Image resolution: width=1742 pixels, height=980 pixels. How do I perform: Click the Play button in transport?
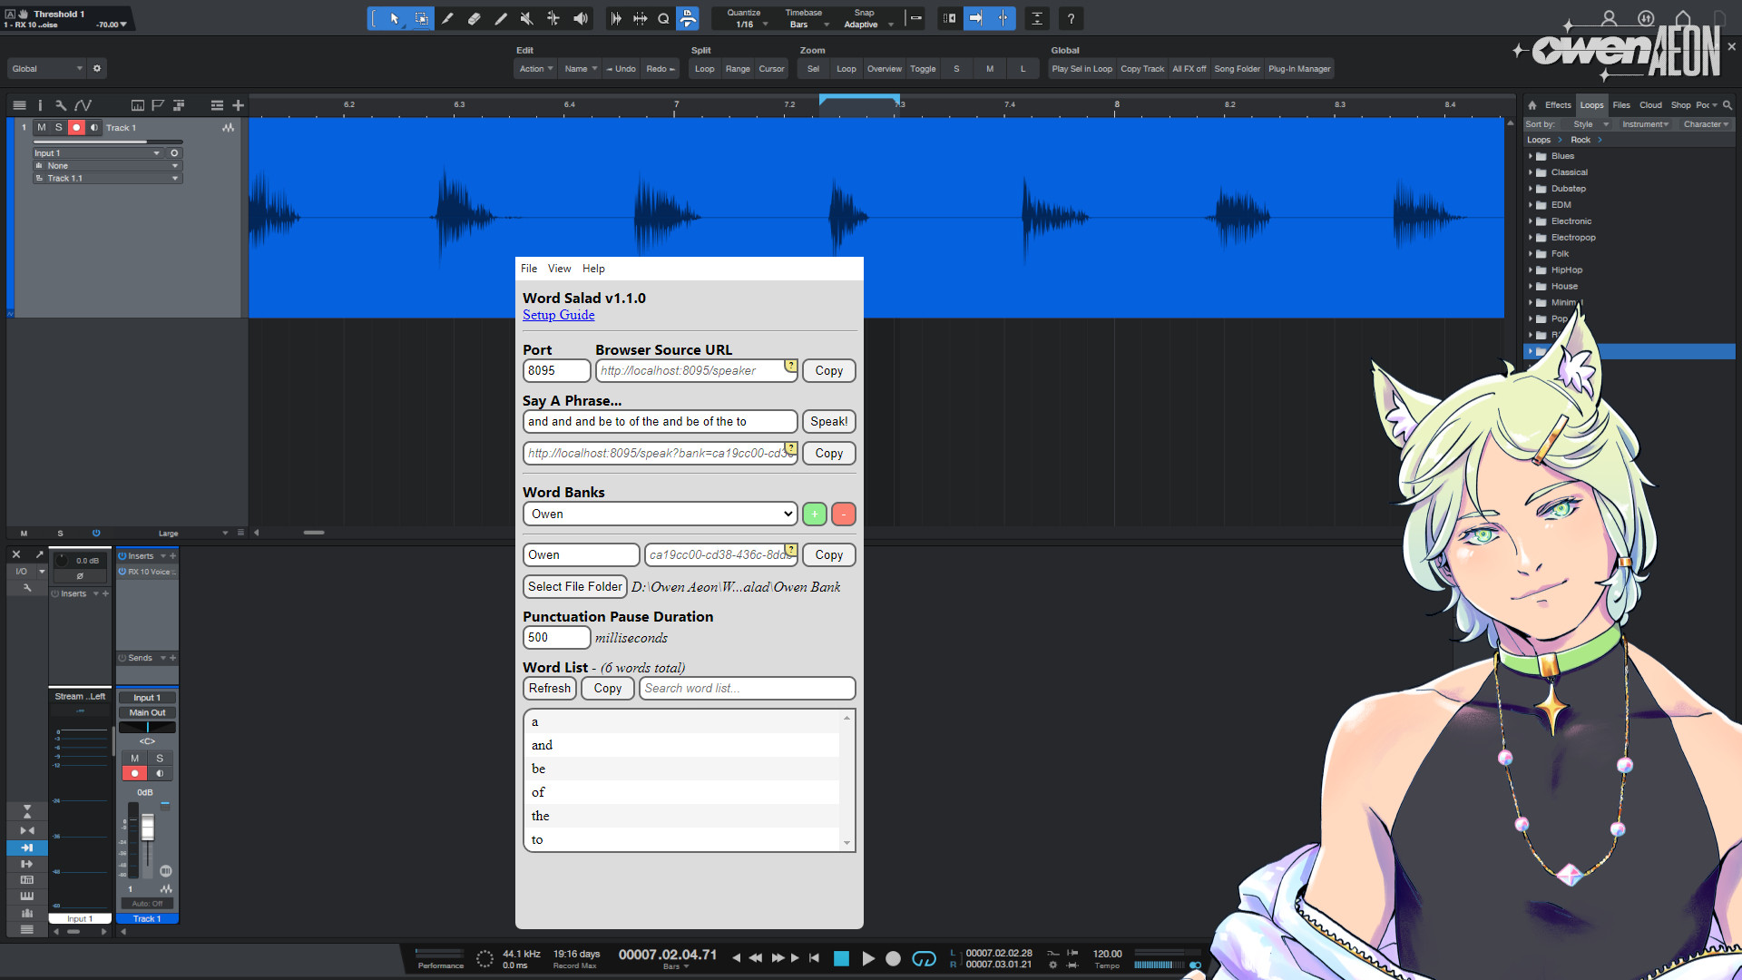(868, 958)
